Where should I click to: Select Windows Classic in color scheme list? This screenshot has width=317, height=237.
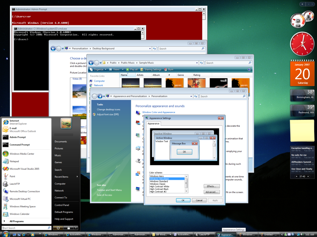click(x=158, y=184)
